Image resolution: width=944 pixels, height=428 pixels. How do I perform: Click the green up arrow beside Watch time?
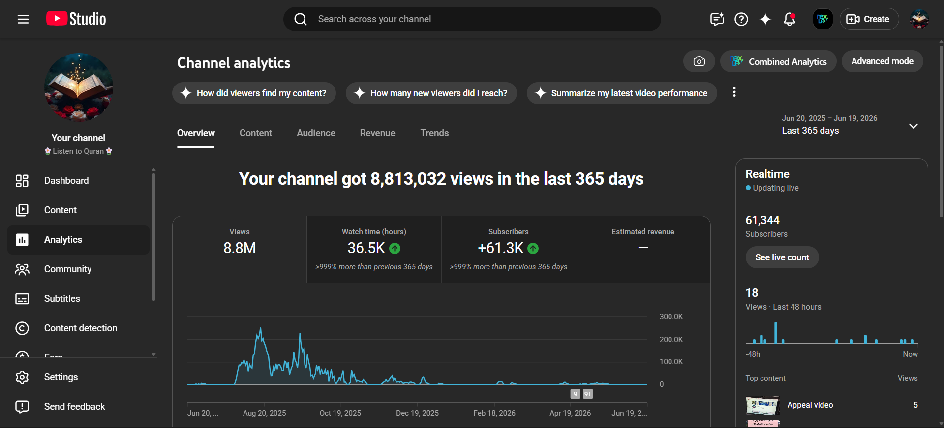point(395,249)
